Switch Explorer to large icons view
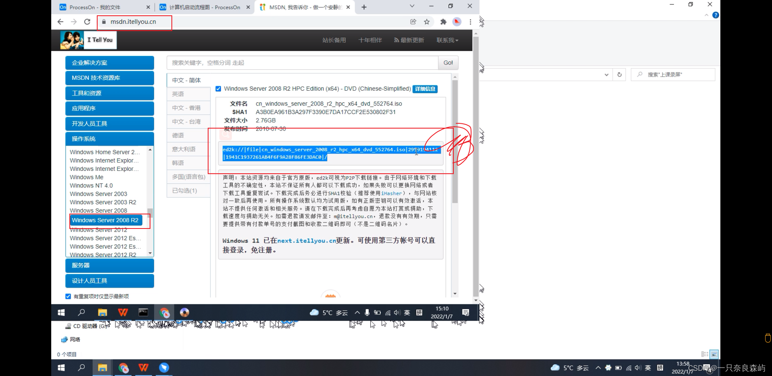 tap(714, 354)
